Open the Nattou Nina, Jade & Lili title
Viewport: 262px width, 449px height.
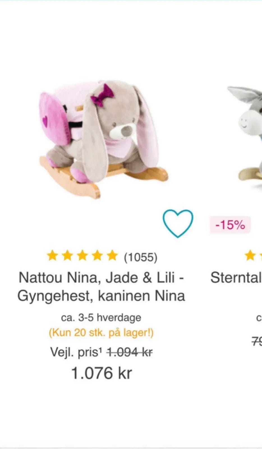(101, 278)
